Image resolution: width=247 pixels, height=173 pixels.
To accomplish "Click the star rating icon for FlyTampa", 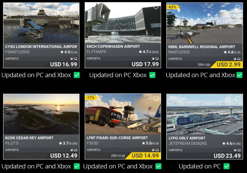I will [140, 52].
